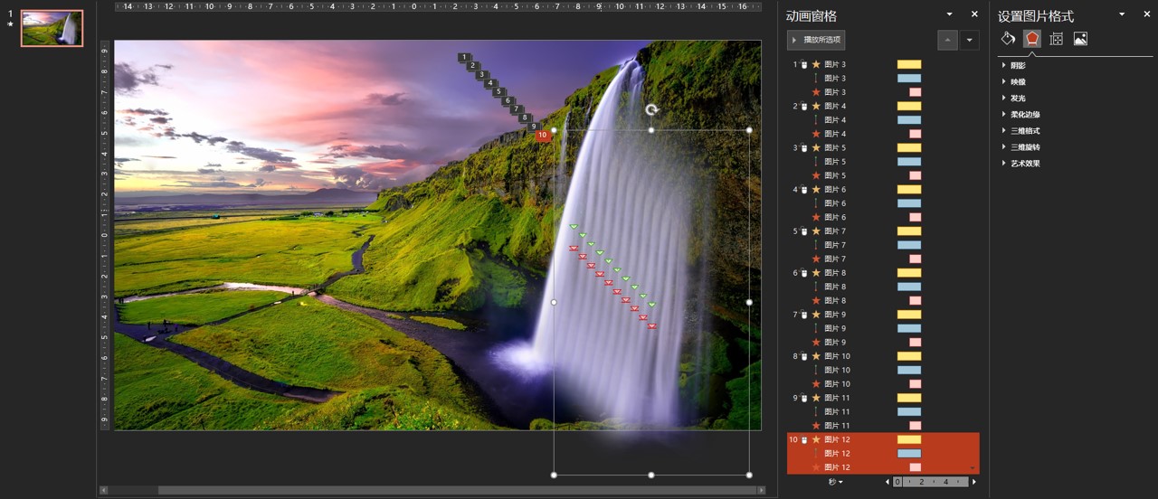Select the first 图片 3 animation entry

[835, 64]
